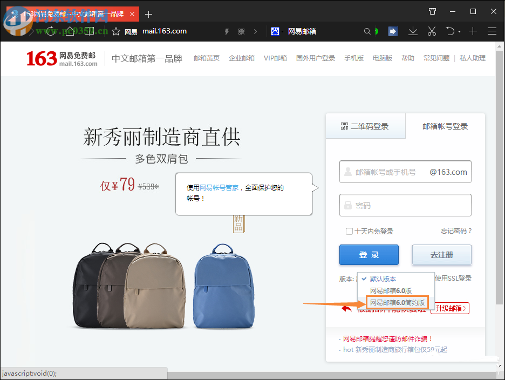Open the VIP邮箱 menu link
505x380 pixels.
(x=275, y=58)
